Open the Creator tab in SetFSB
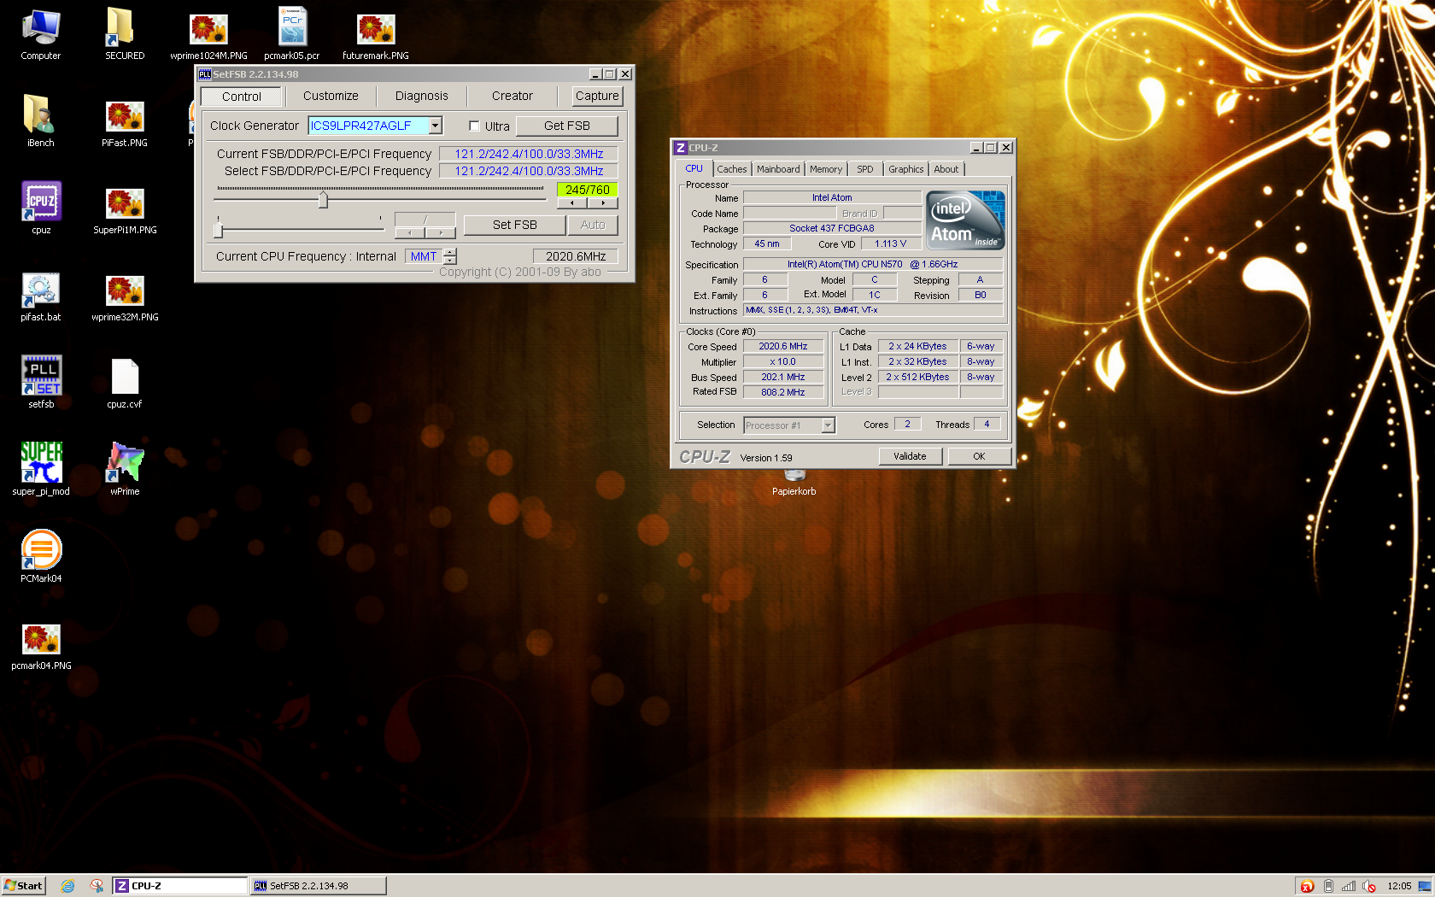This screenshot has height=897, width=1435. click(512, 96)
